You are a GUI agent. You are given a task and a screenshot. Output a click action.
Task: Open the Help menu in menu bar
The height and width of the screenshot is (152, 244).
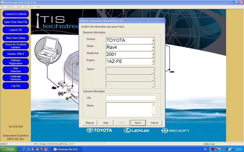click(38, 7)
